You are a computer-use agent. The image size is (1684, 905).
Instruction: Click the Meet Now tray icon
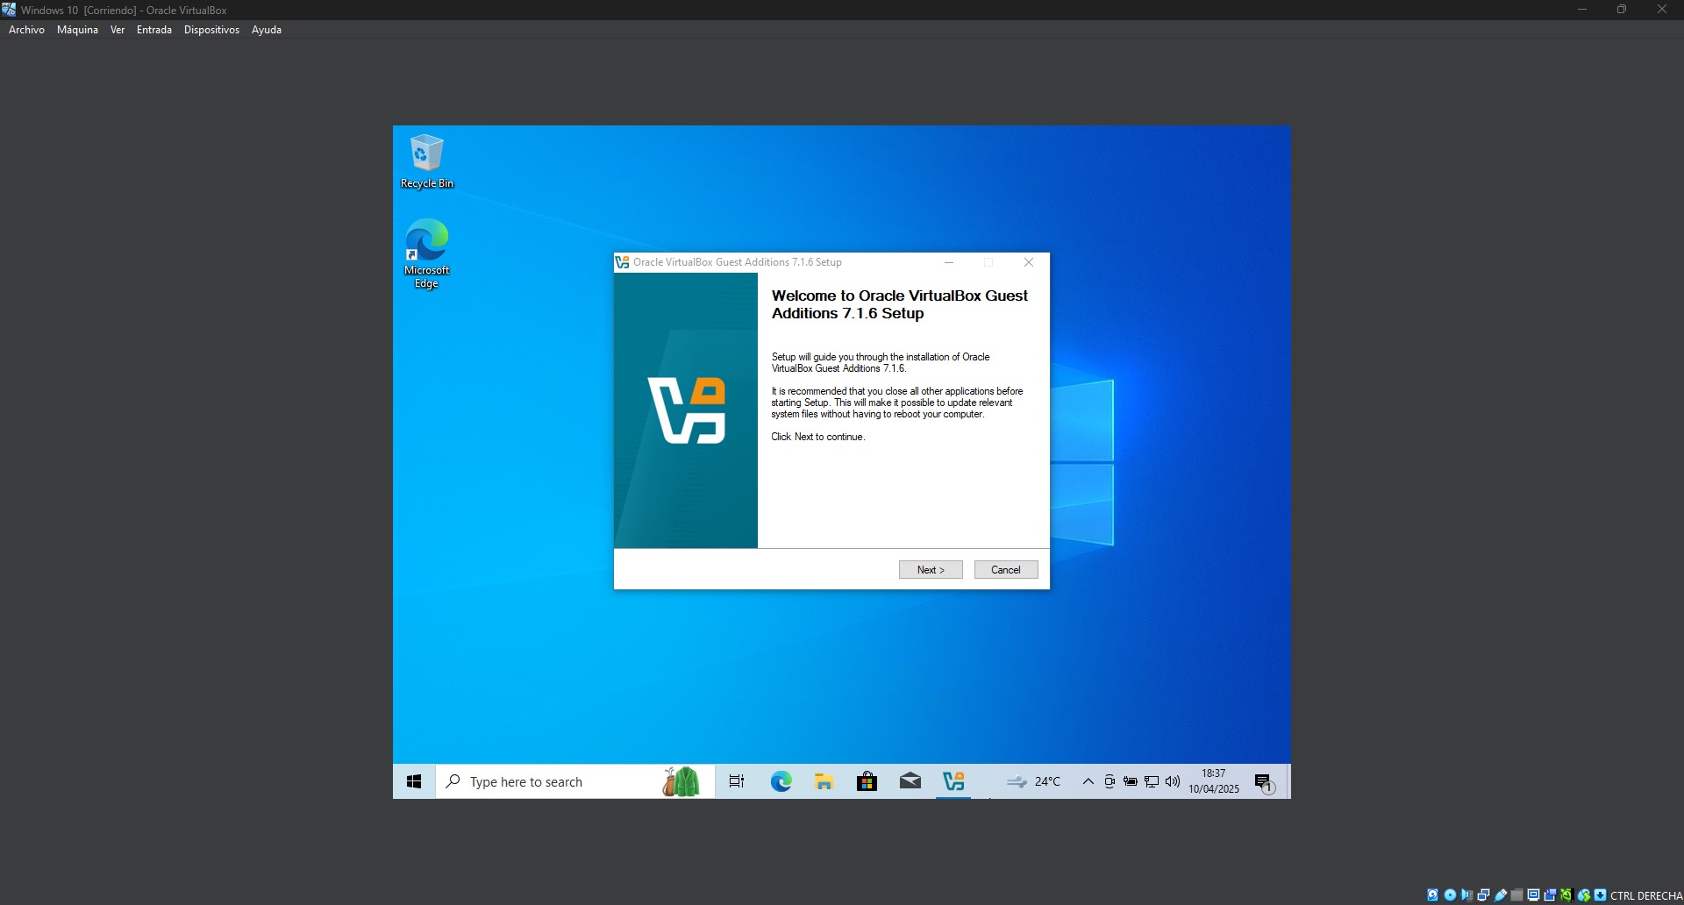point(1110,781)
